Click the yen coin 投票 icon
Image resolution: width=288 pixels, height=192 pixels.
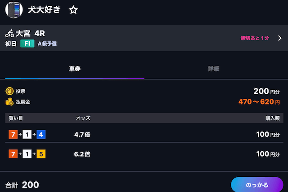pyautogui.click(x=9, y=91)
